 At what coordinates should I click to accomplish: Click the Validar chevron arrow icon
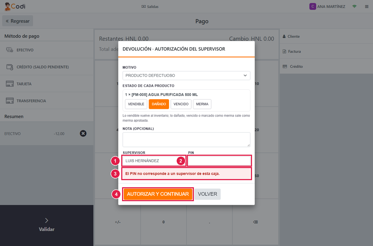click(x=47, y=220)
